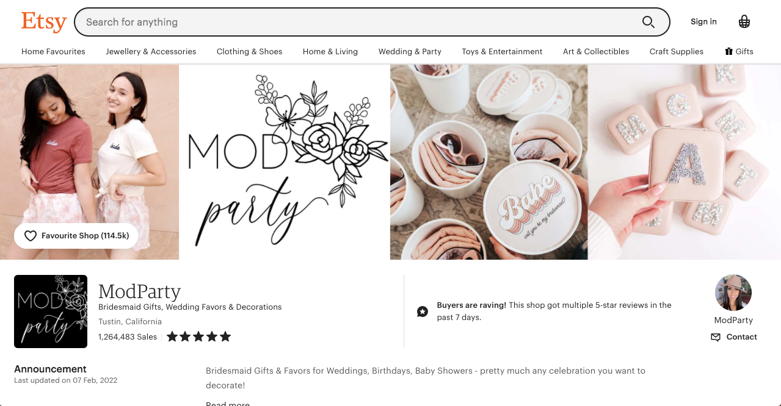Open the Jewellery & Accessories category
The image size is (781, 406).
(151, 52)
